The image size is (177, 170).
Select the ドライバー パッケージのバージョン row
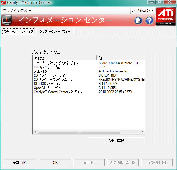(x=89, y=63)
